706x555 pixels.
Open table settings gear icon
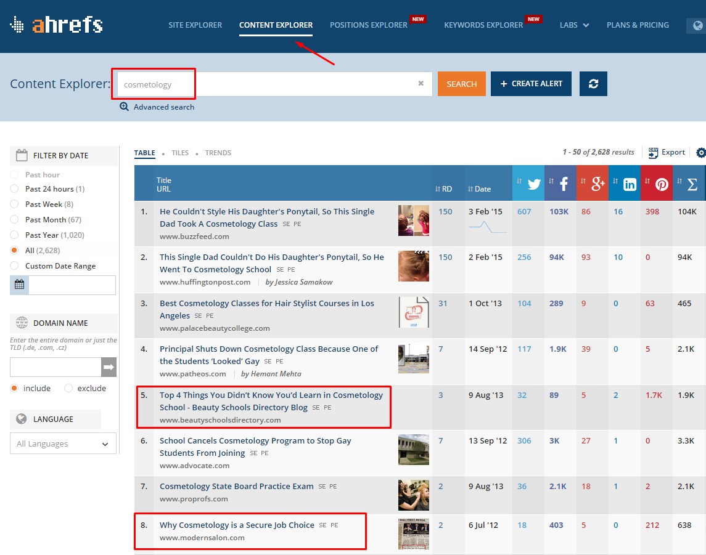(700, 153)
